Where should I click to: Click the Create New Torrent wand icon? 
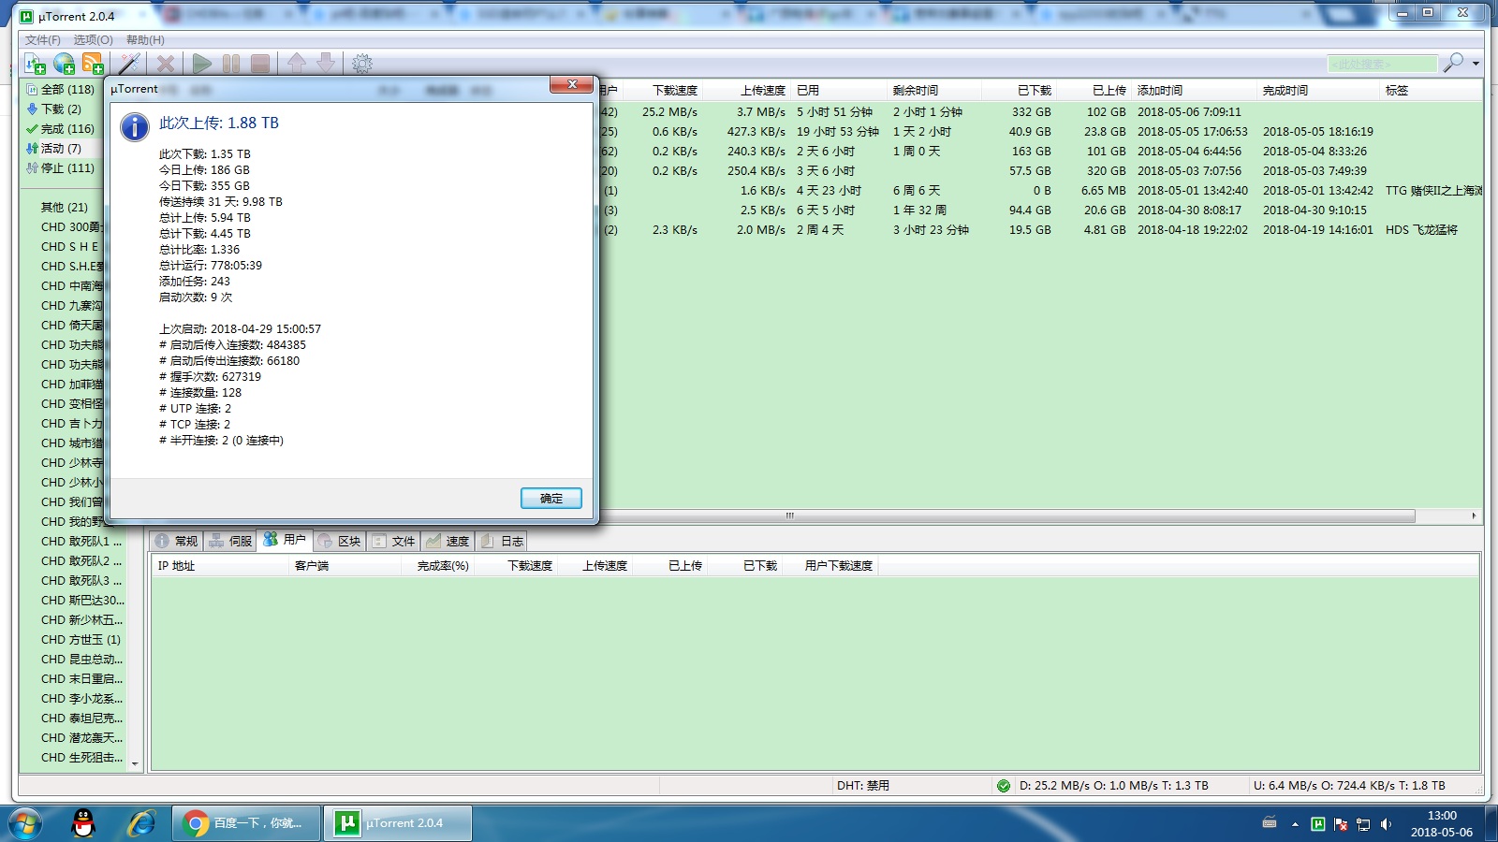click(x=130, y=64)
